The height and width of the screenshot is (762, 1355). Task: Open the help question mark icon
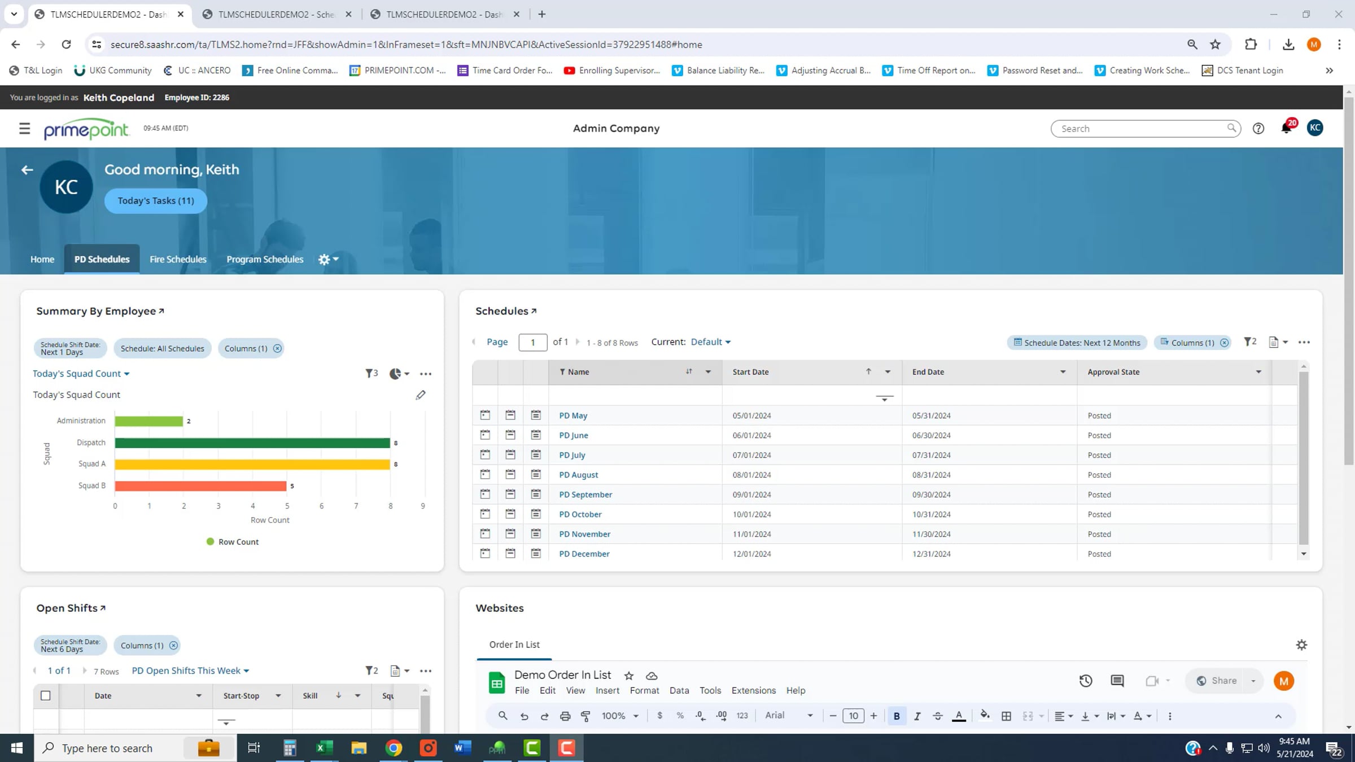point(1258,129)
